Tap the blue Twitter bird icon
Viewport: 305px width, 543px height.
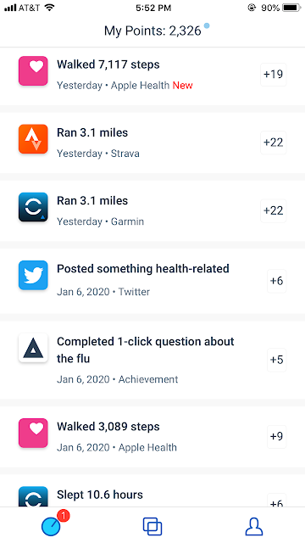tap(33, 275)
